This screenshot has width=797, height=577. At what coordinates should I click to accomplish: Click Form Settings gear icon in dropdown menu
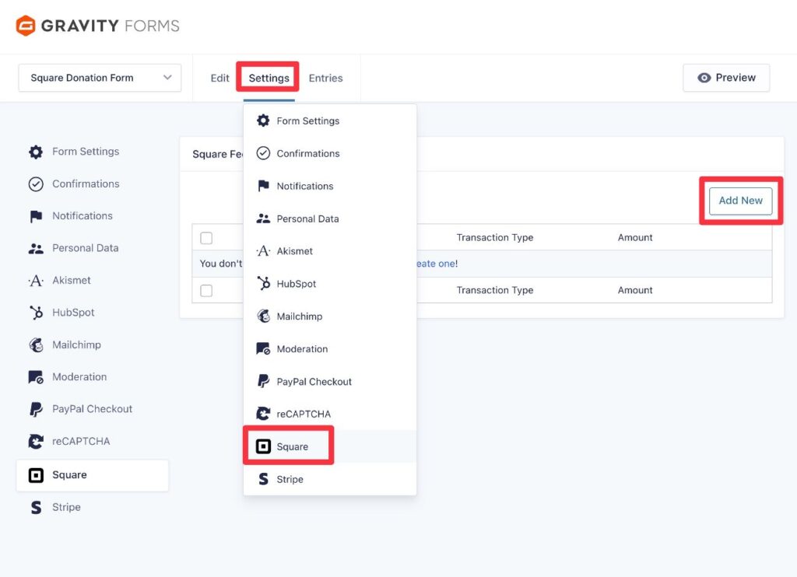[x=263, y=121]
